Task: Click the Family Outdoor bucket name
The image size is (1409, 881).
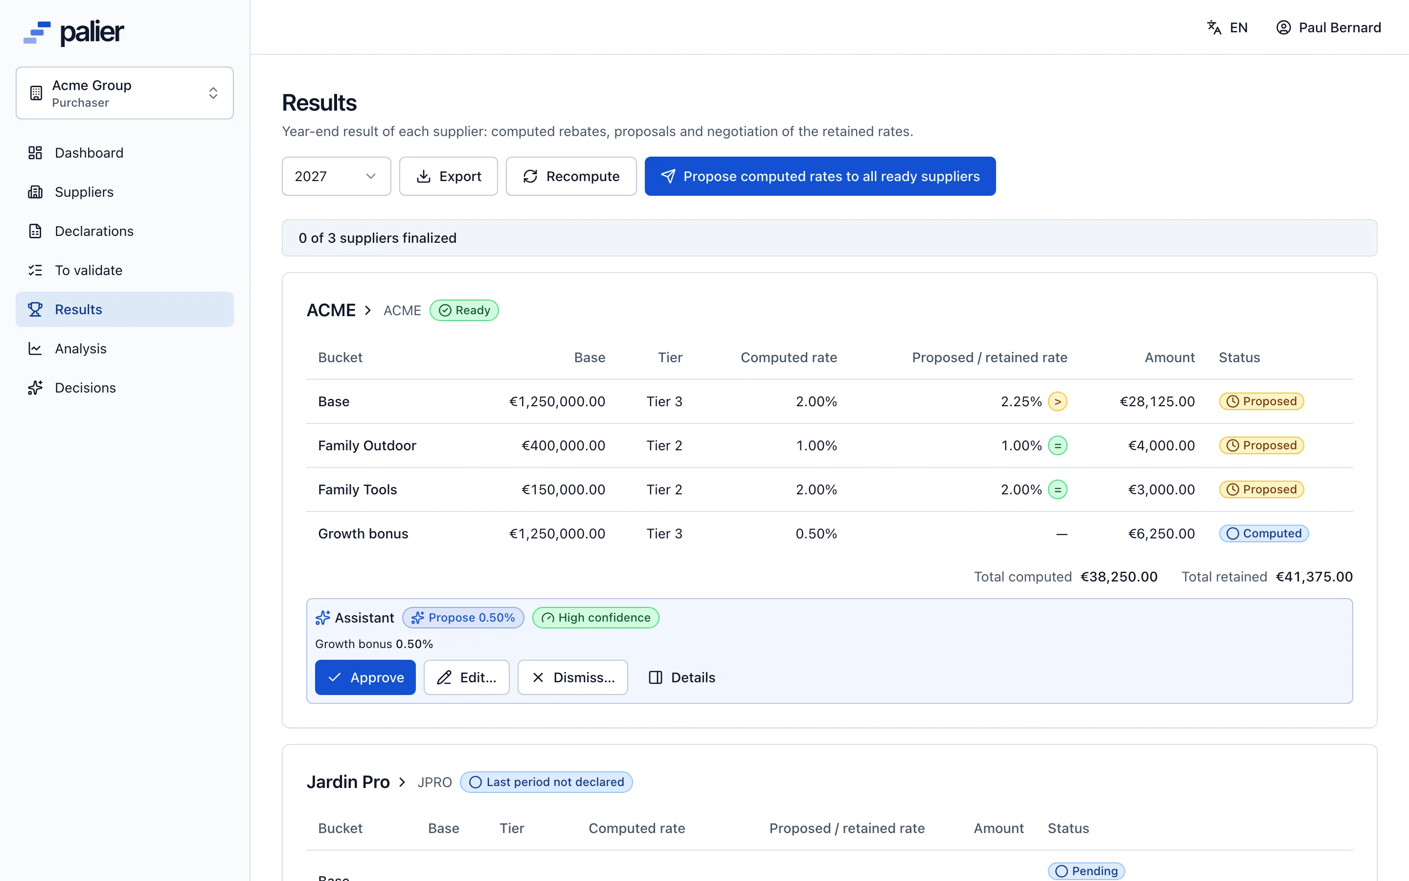Action: pos(367,445)
